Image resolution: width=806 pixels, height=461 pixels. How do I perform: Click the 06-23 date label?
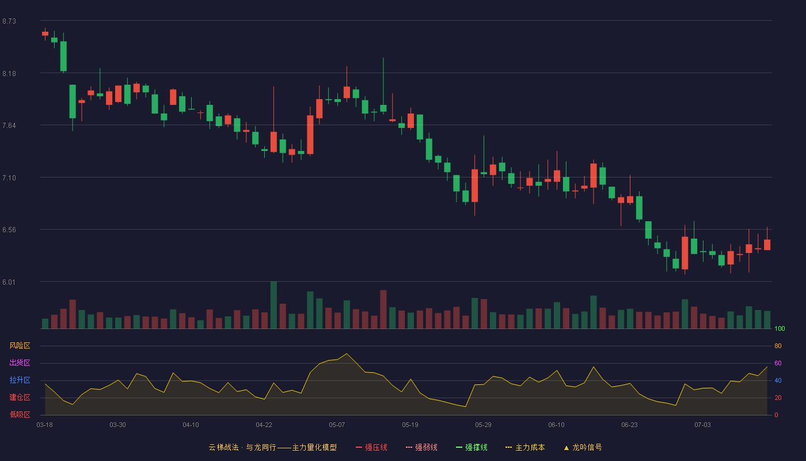(x=629, y=425)
